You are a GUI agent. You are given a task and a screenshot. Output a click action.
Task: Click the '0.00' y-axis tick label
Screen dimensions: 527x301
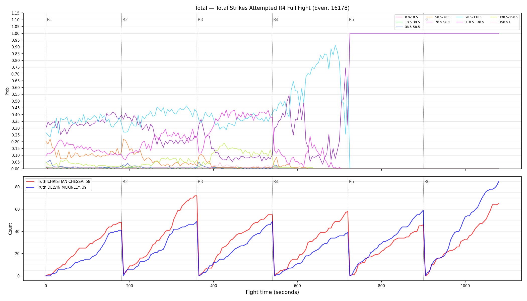click(16, 169)
